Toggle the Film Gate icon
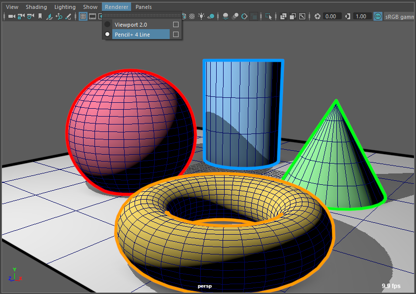The height and width of the screenshot is (294, 416). pos(92,16)
